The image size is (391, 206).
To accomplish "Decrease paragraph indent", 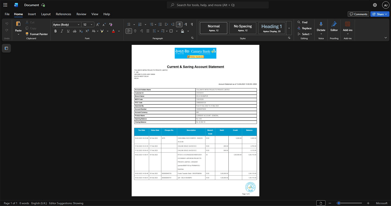I will pyautogui.click(x=167, y=25).
